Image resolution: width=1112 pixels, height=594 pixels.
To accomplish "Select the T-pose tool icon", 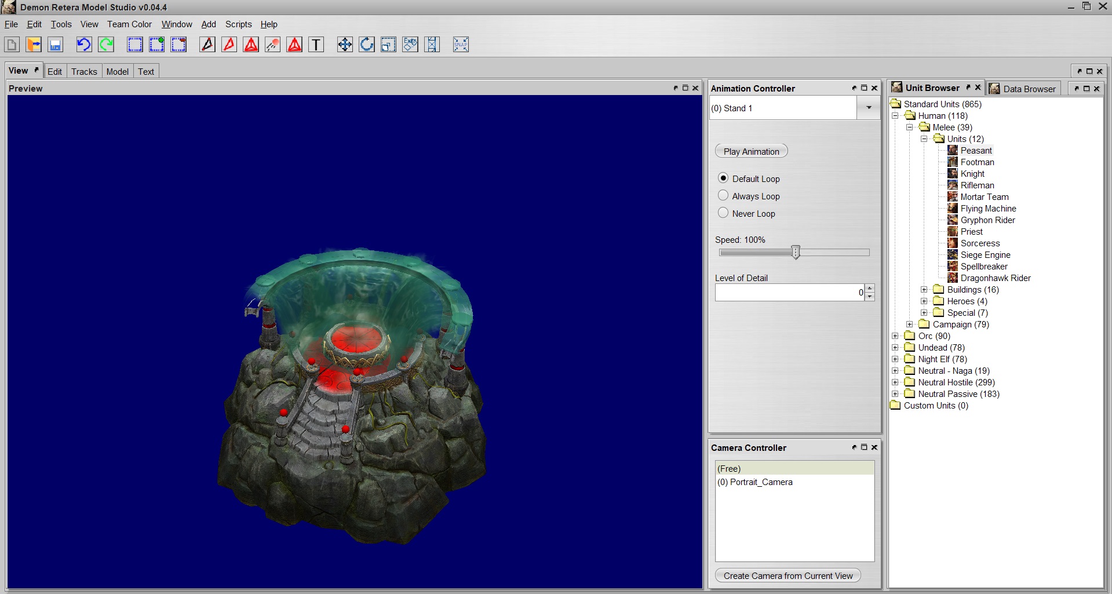I will click(x=316, y=45).
